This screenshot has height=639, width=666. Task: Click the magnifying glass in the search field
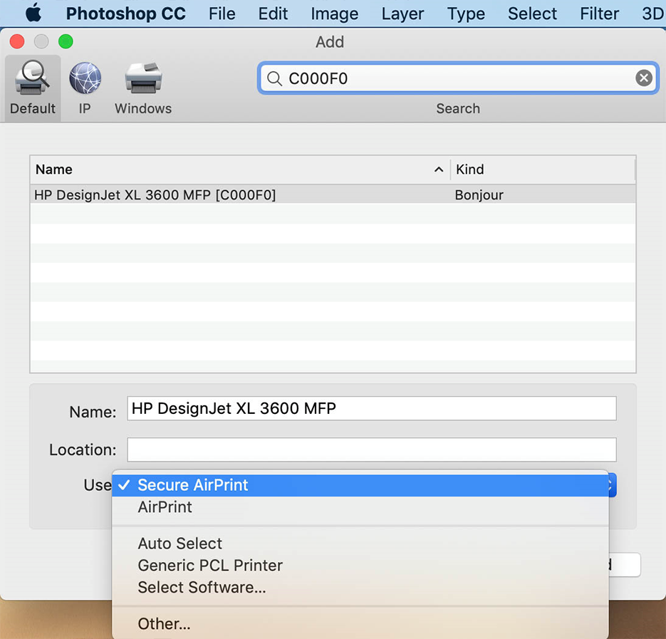[275, 78]
